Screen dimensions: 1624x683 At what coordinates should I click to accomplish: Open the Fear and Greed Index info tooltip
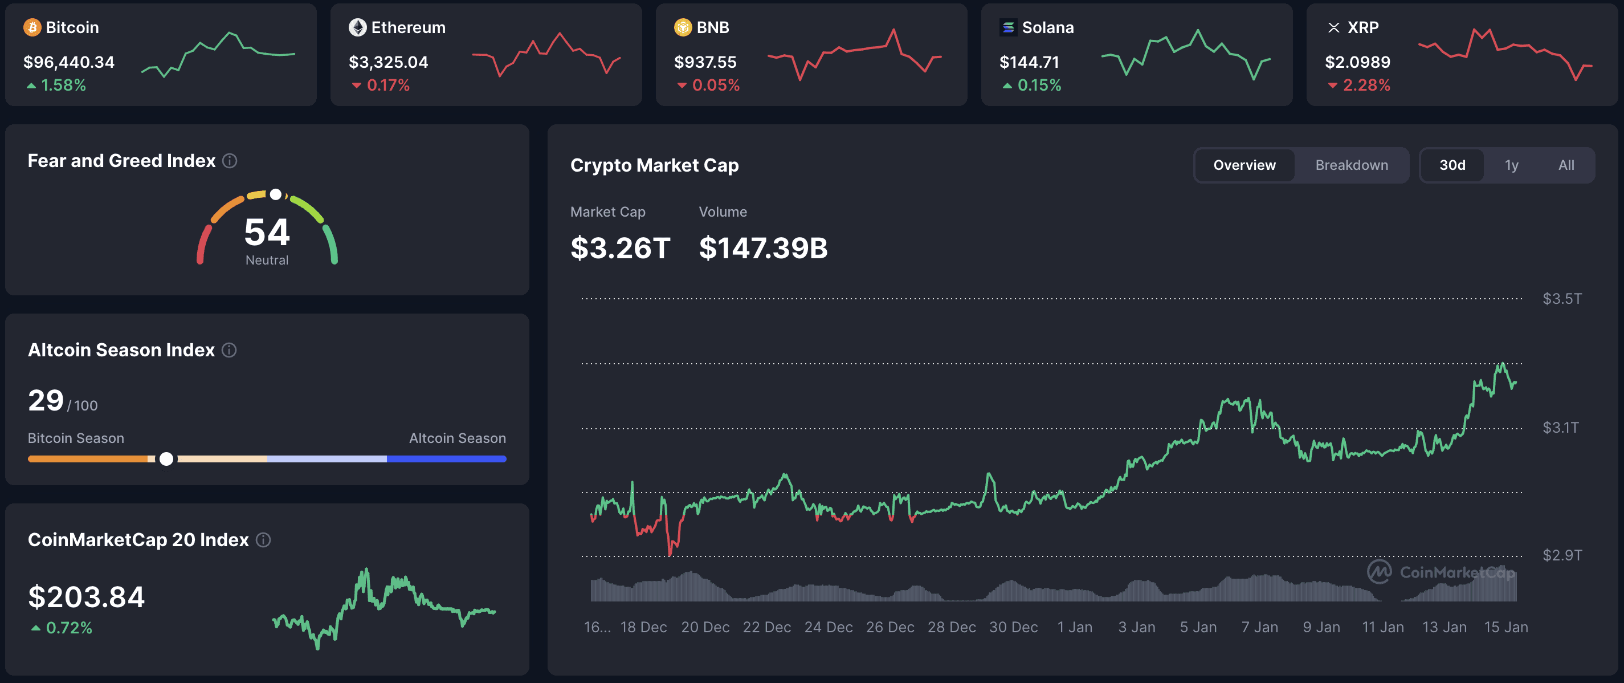pos(230,161)
